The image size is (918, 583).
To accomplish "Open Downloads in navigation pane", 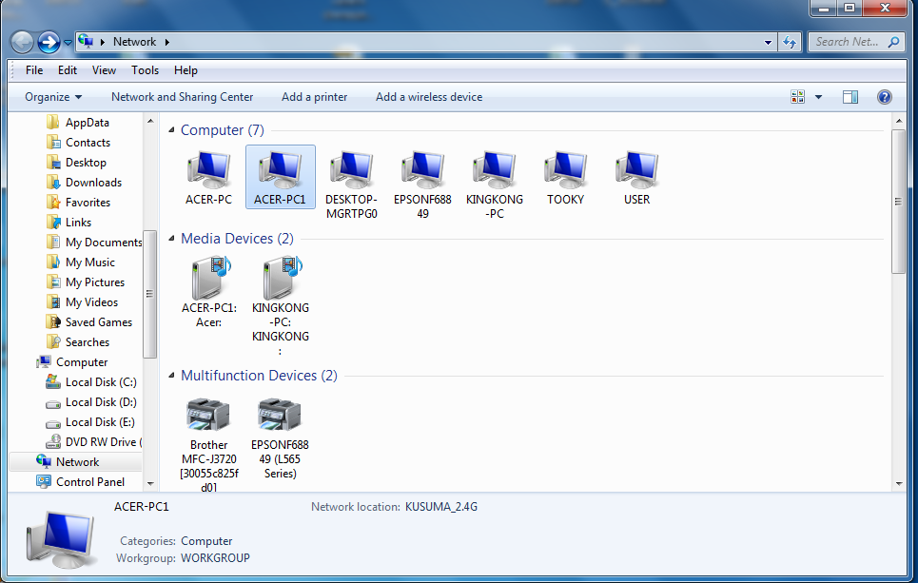I will click(85, 182).
